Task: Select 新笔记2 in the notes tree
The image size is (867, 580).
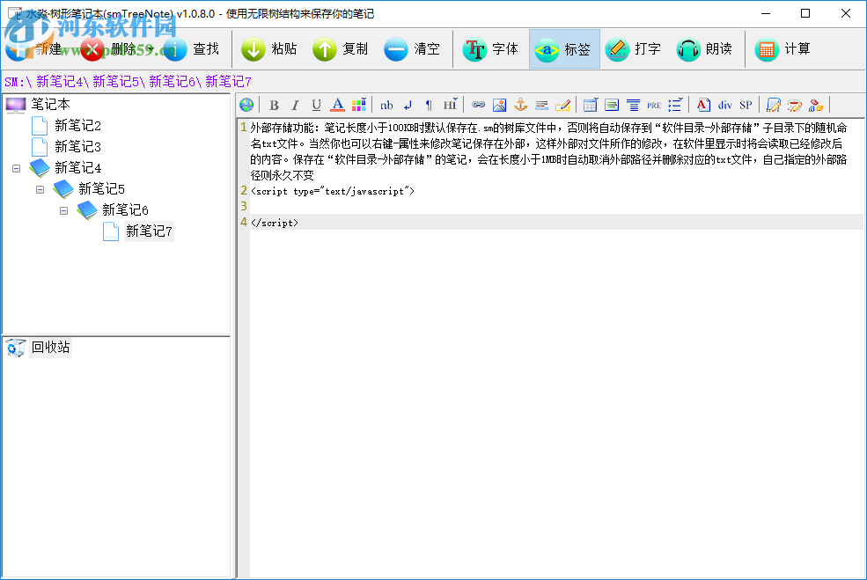Action: click(77, 125)
